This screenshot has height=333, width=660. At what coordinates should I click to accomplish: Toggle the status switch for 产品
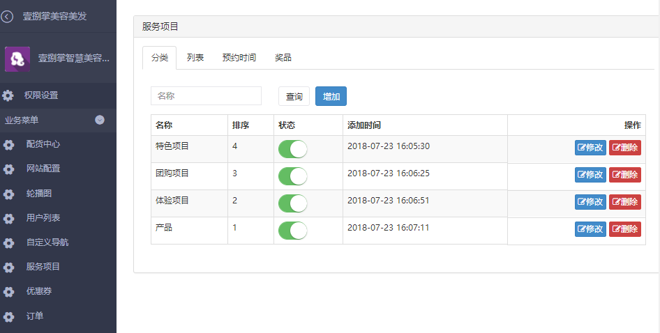[293, 231]
